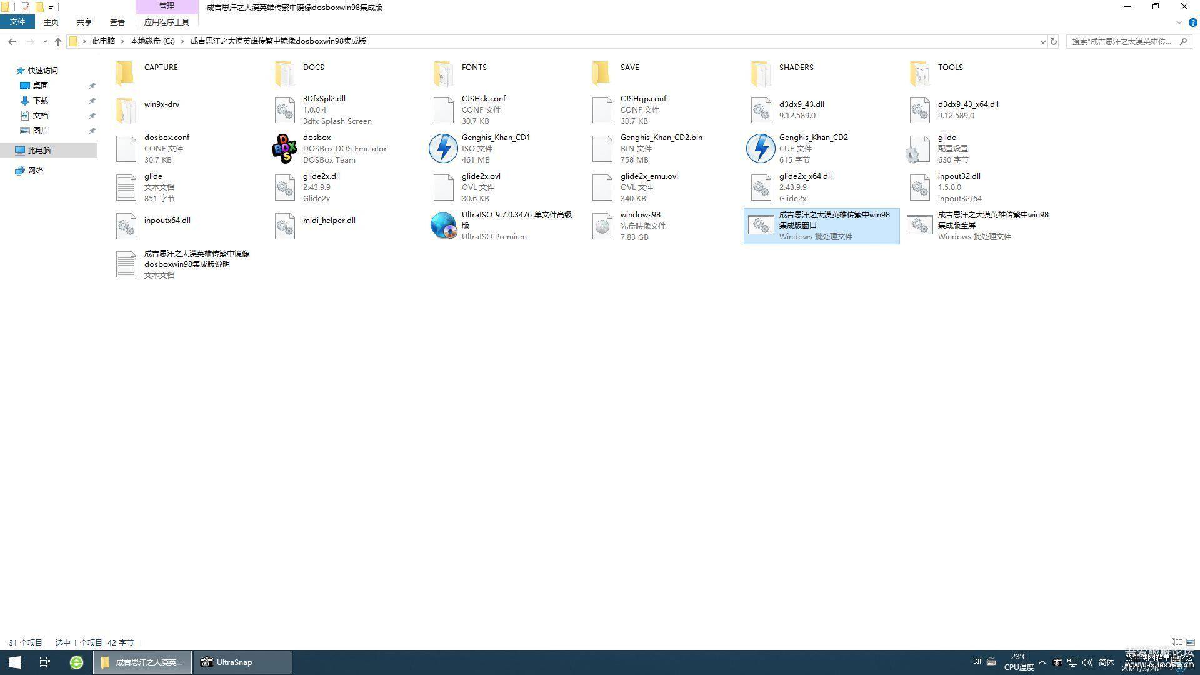Expand the address bar history dropdown
Screen dimensions: 1200x675
coord(1042,41)
